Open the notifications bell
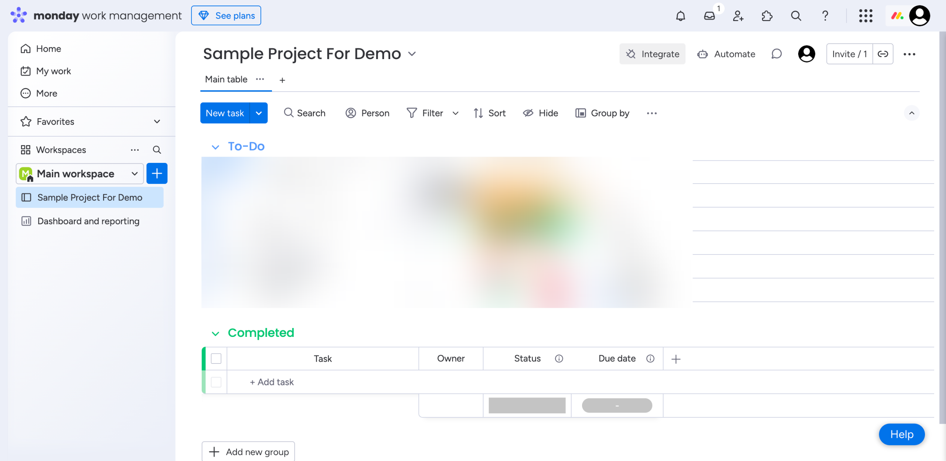 coord(680,16)
